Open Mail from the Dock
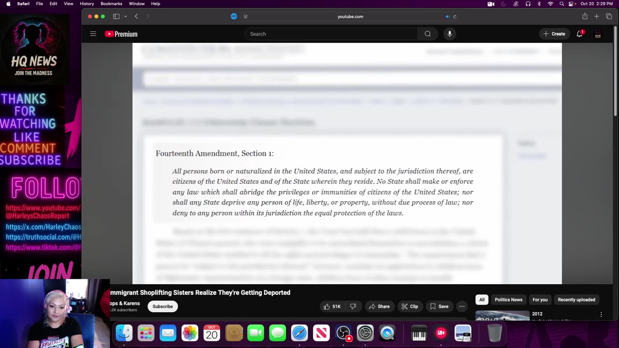This screenshot has width=619, height=348. [168, 333]
